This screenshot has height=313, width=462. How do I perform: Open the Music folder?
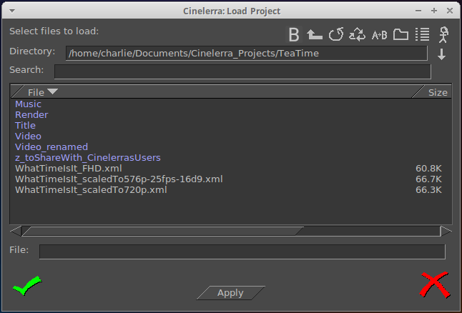pos(28,104)
